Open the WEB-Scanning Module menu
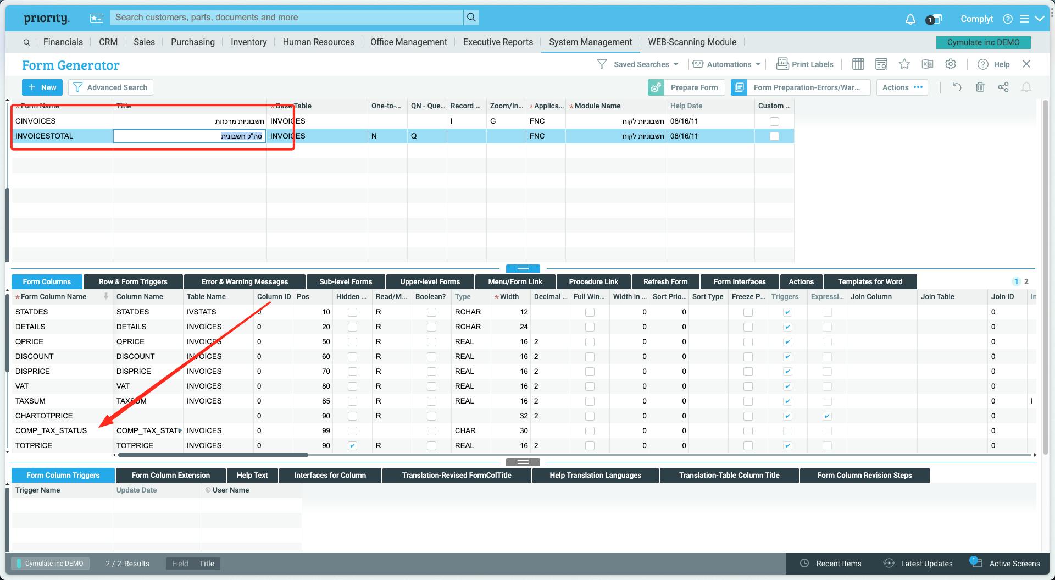 692,42
